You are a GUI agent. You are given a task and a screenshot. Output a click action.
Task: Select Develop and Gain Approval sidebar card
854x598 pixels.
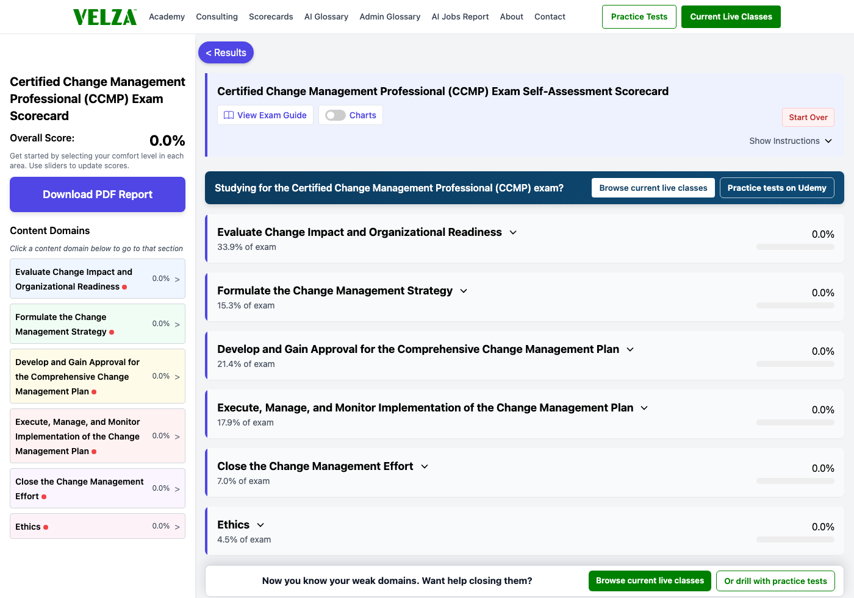98,376
